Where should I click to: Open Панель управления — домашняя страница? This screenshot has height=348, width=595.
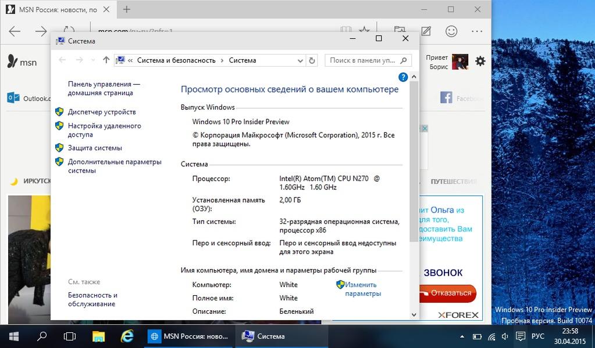104,88
